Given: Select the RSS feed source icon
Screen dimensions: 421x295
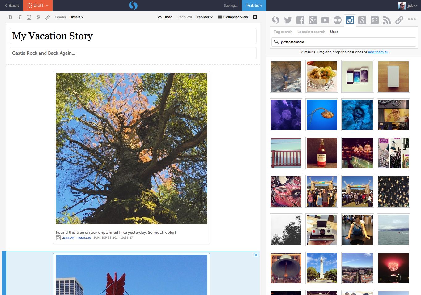Looking at the screenshot, I should point(387,20).
